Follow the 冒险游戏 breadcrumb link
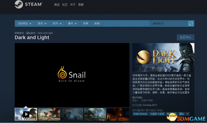This screenshot has width=207, height=123. [x=31, y=33]
